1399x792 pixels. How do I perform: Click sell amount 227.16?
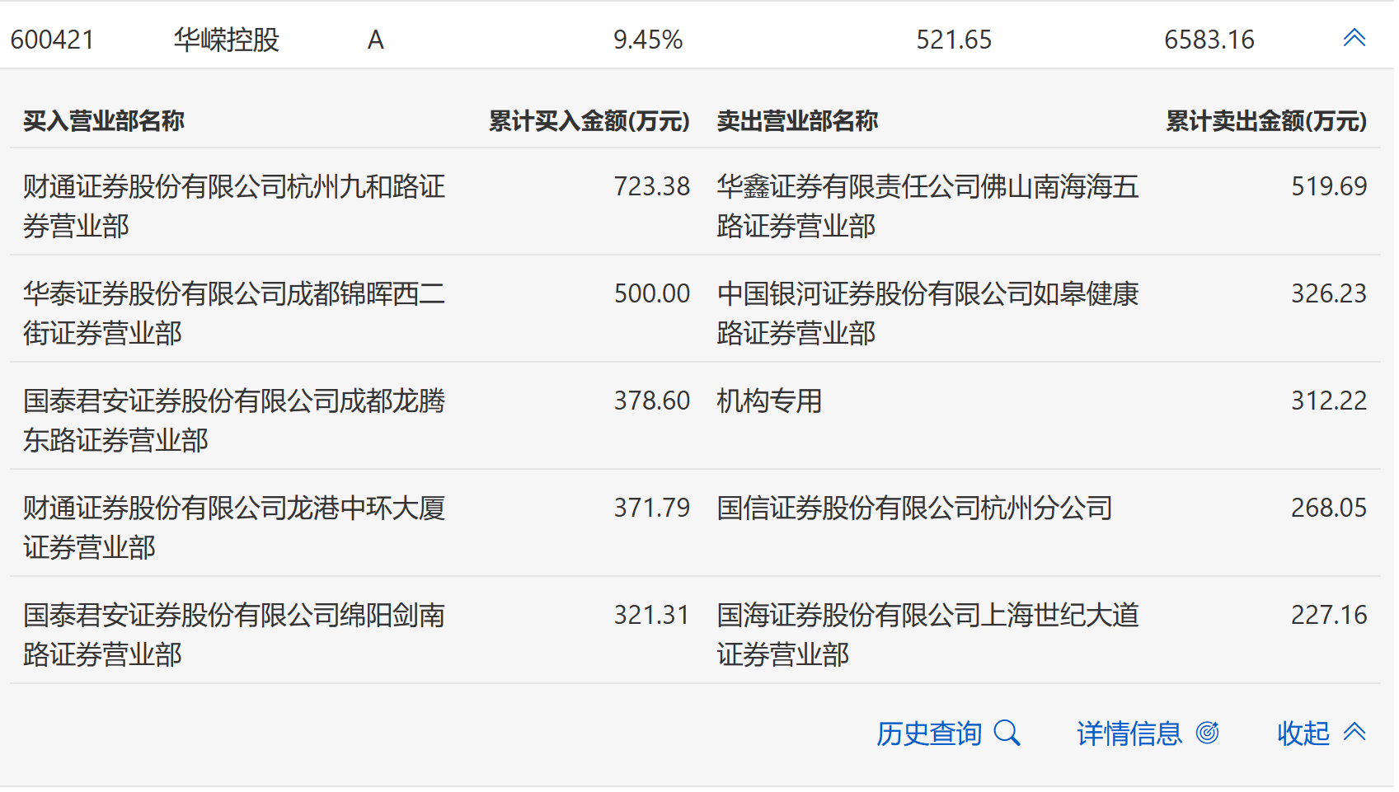click(x=1329, y=615)
